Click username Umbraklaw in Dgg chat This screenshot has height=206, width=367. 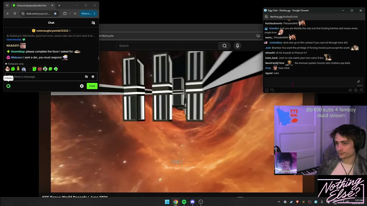[276, 43]
